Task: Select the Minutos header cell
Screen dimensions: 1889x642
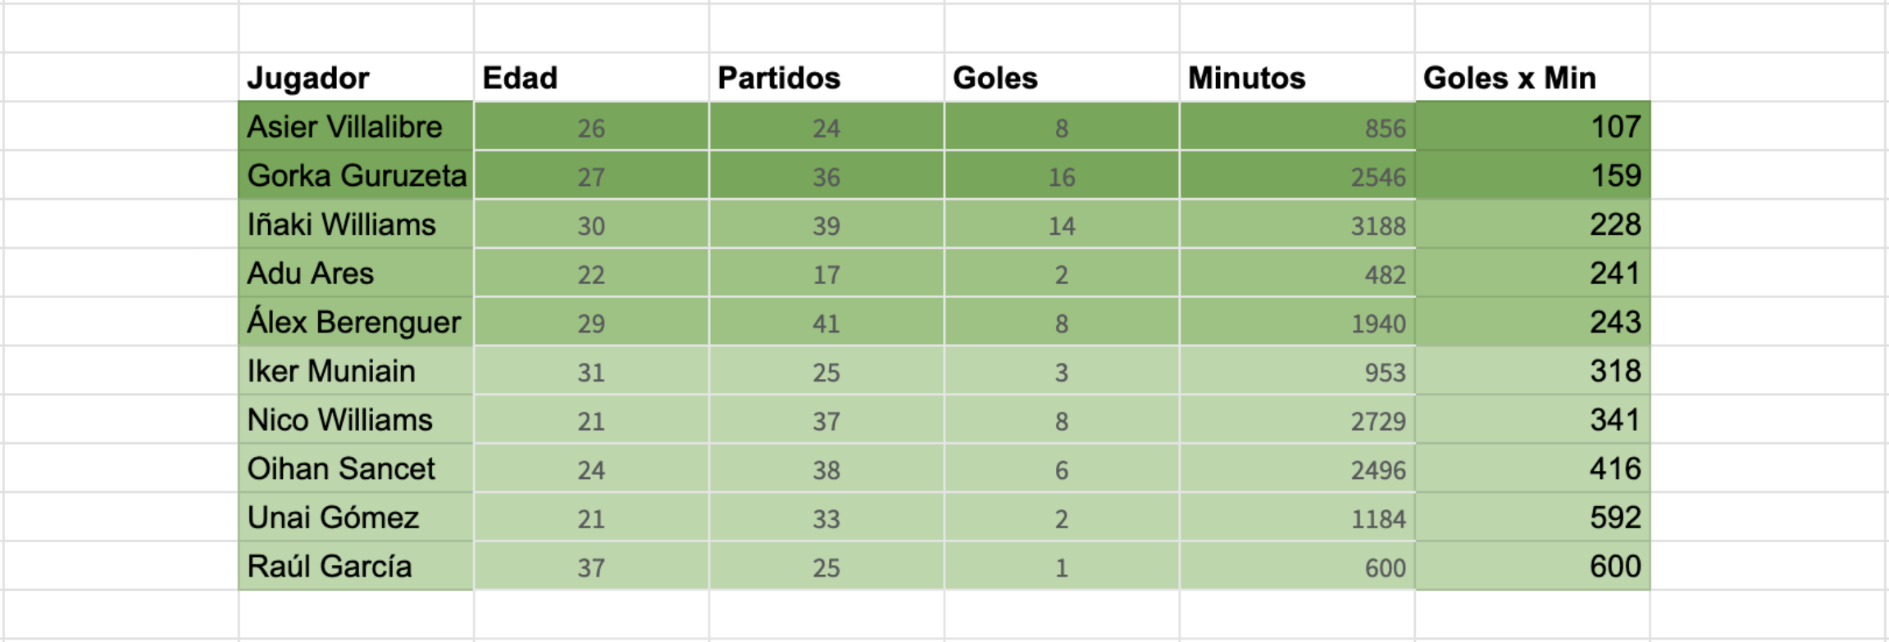Action: tap(1296, 78)
